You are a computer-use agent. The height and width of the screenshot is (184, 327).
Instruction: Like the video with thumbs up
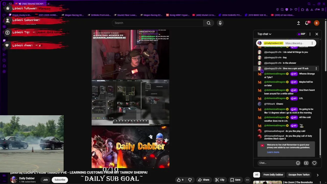pyautogui.click(x=180, y=180)
